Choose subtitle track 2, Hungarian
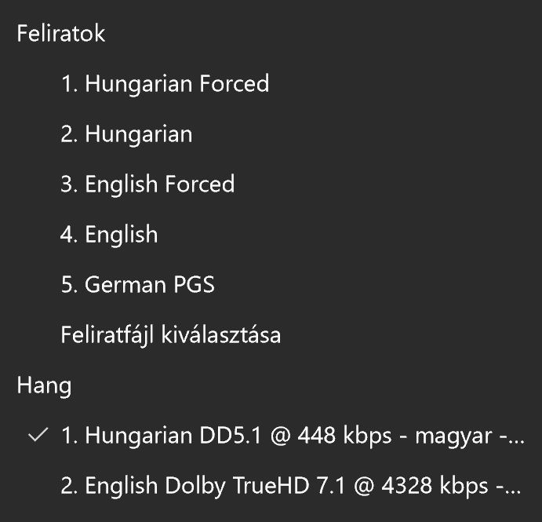Screen dimensions: 542x522 126,133
